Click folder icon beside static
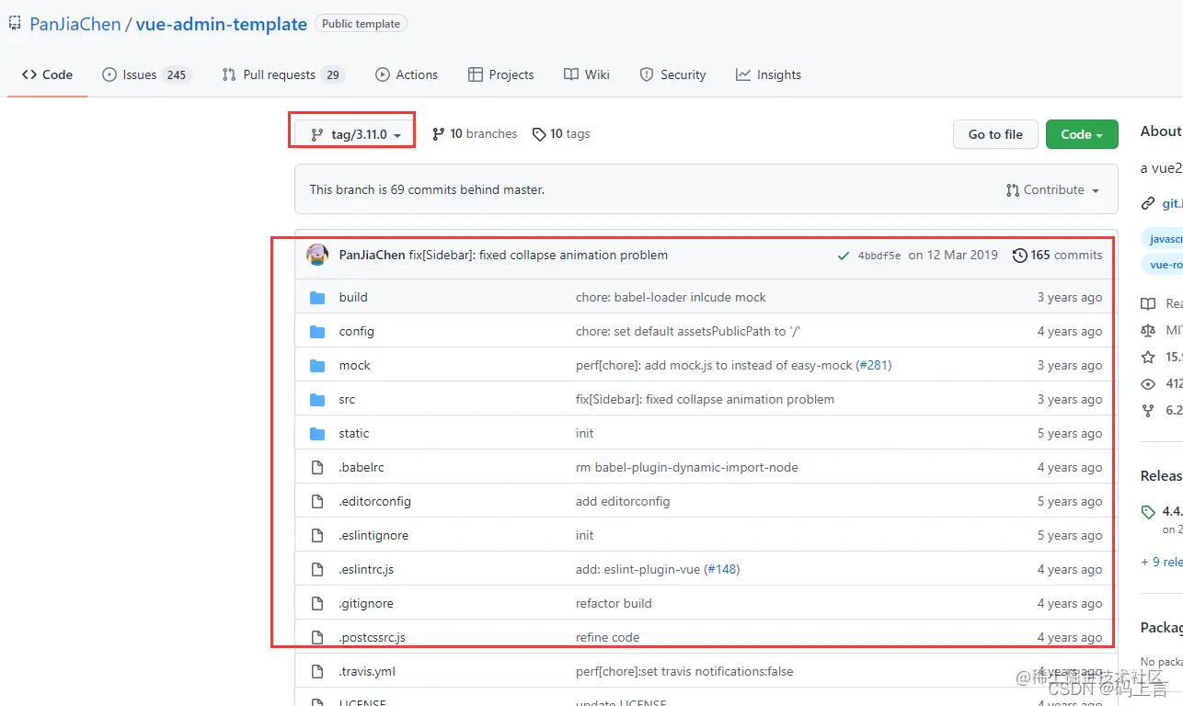 (317, 433)
